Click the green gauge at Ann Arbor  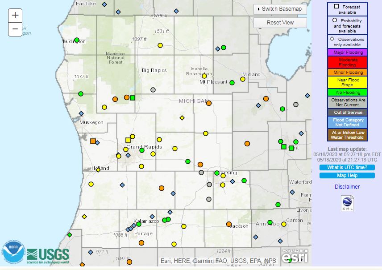270,222
